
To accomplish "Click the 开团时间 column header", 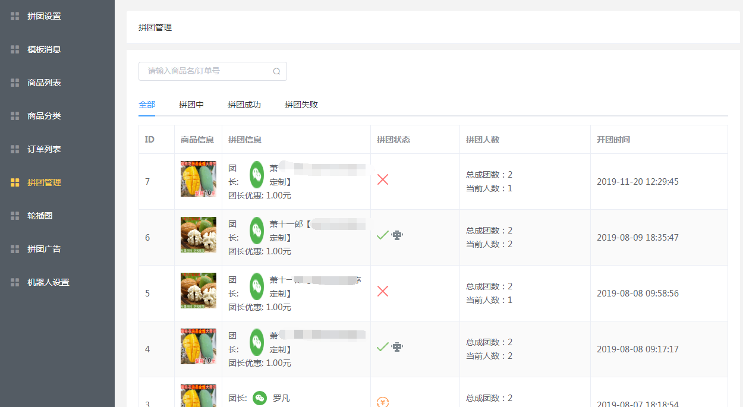I will coord(613,140).
